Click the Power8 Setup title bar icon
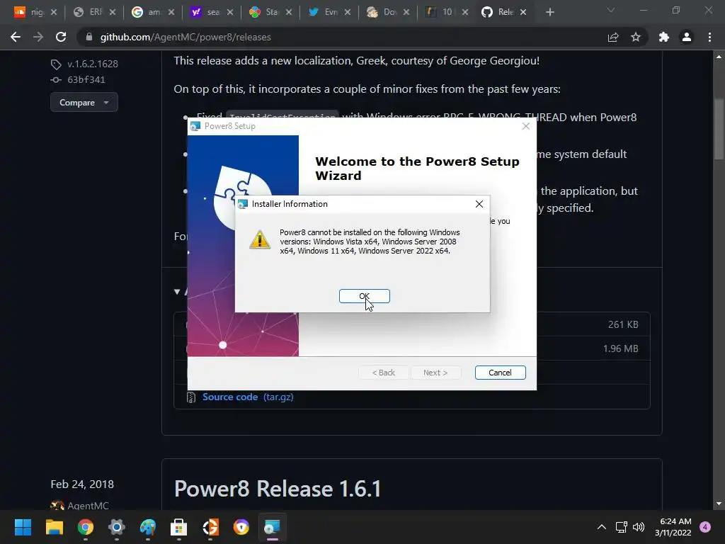This screenshot has height=544, width=725. pos(195,126)
